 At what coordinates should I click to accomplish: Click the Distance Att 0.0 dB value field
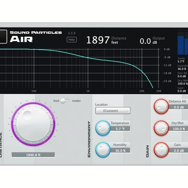(x=179, y=107)
